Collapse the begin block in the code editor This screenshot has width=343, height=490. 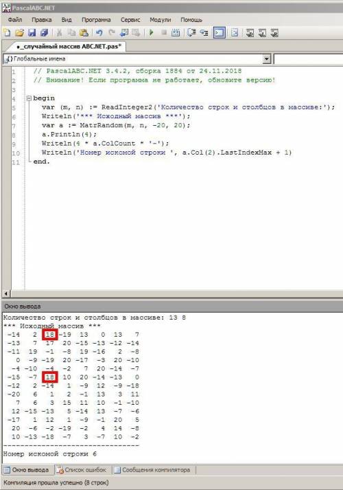click(29, 98)
